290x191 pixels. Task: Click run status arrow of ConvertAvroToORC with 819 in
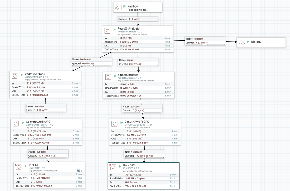[x=23, y=123]
